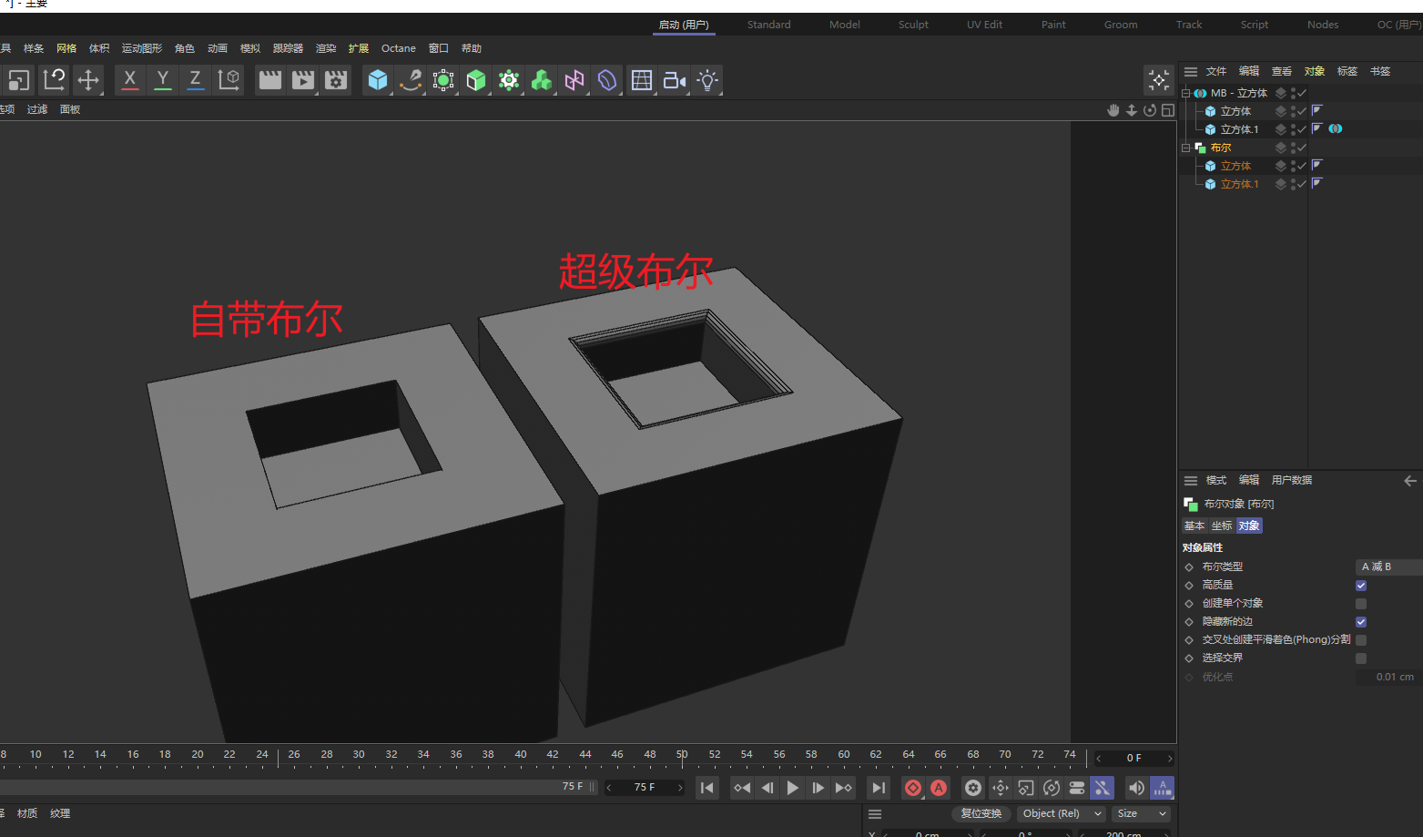Click the 复位变换 button
Viewport: 1423px width, 837px height.
pyautogui.click(x=981, y=813)
